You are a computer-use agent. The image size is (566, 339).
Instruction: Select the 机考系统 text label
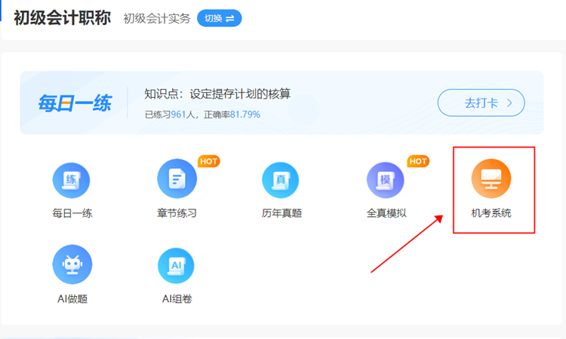tap(491, 213)
